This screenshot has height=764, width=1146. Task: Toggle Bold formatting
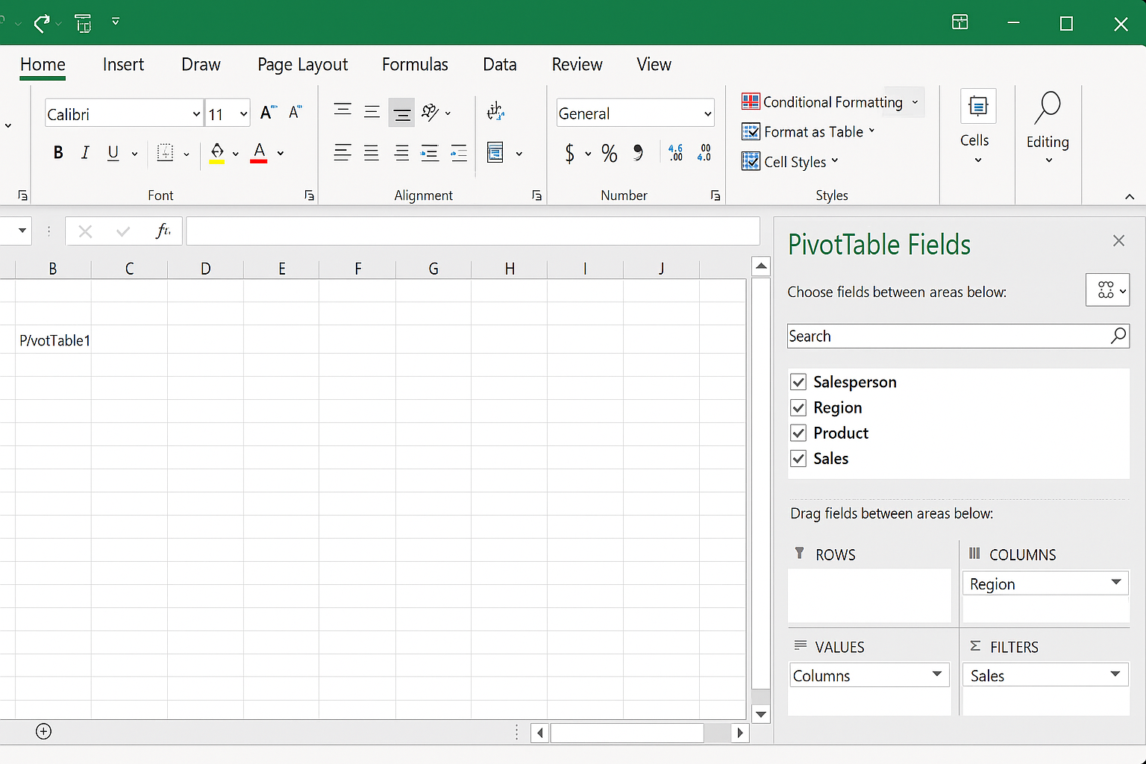(58, 153)
